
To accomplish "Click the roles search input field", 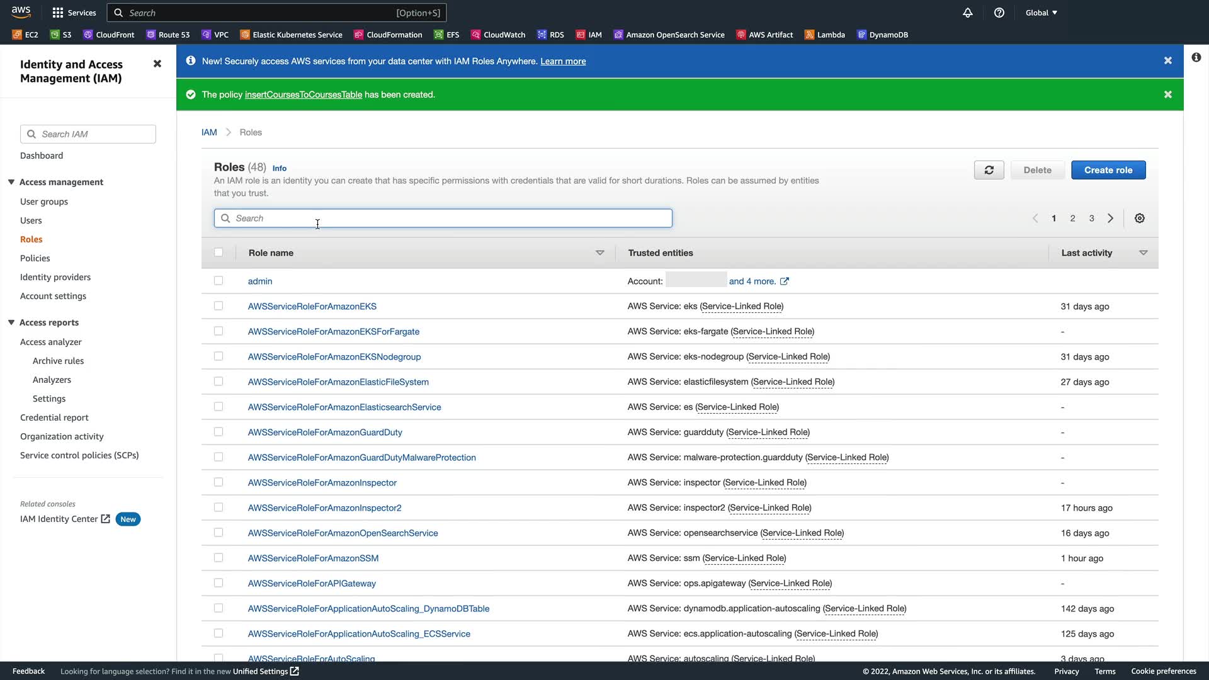I will 443,218.
